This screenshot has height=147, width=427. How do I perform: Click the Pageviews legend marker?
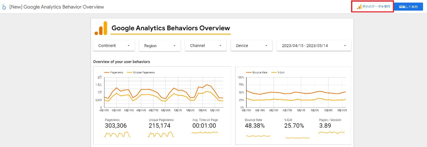(107, 73)
